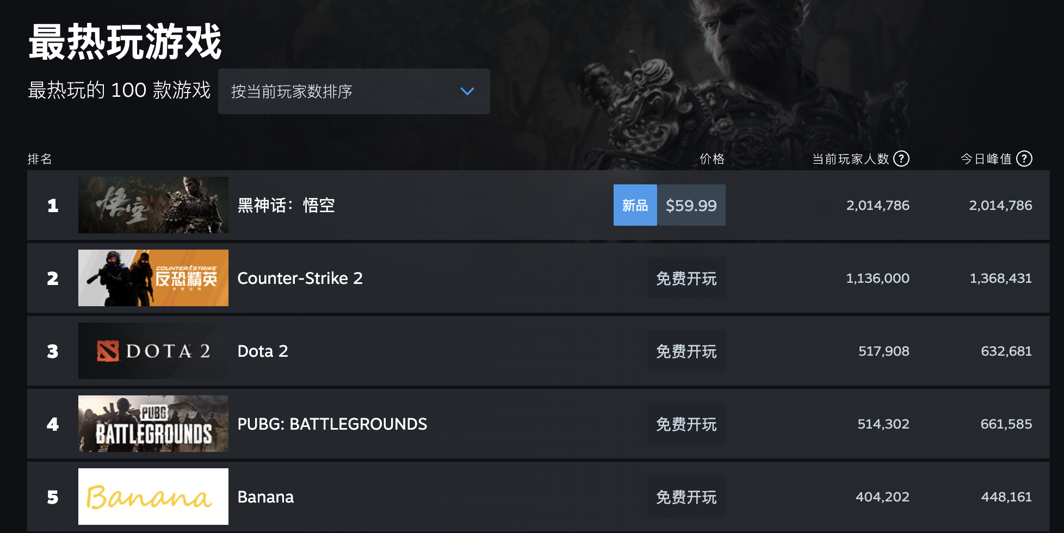Screen dimensions: 1064x533
Task: Click the help icon beside 今日峰值
Action: (x=1024, y=158)
